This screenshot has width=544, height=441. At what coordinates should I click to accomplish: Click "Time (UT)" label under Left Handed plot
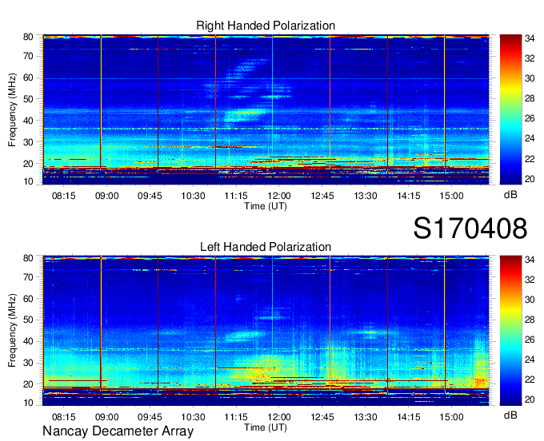[x=266, y=427]
